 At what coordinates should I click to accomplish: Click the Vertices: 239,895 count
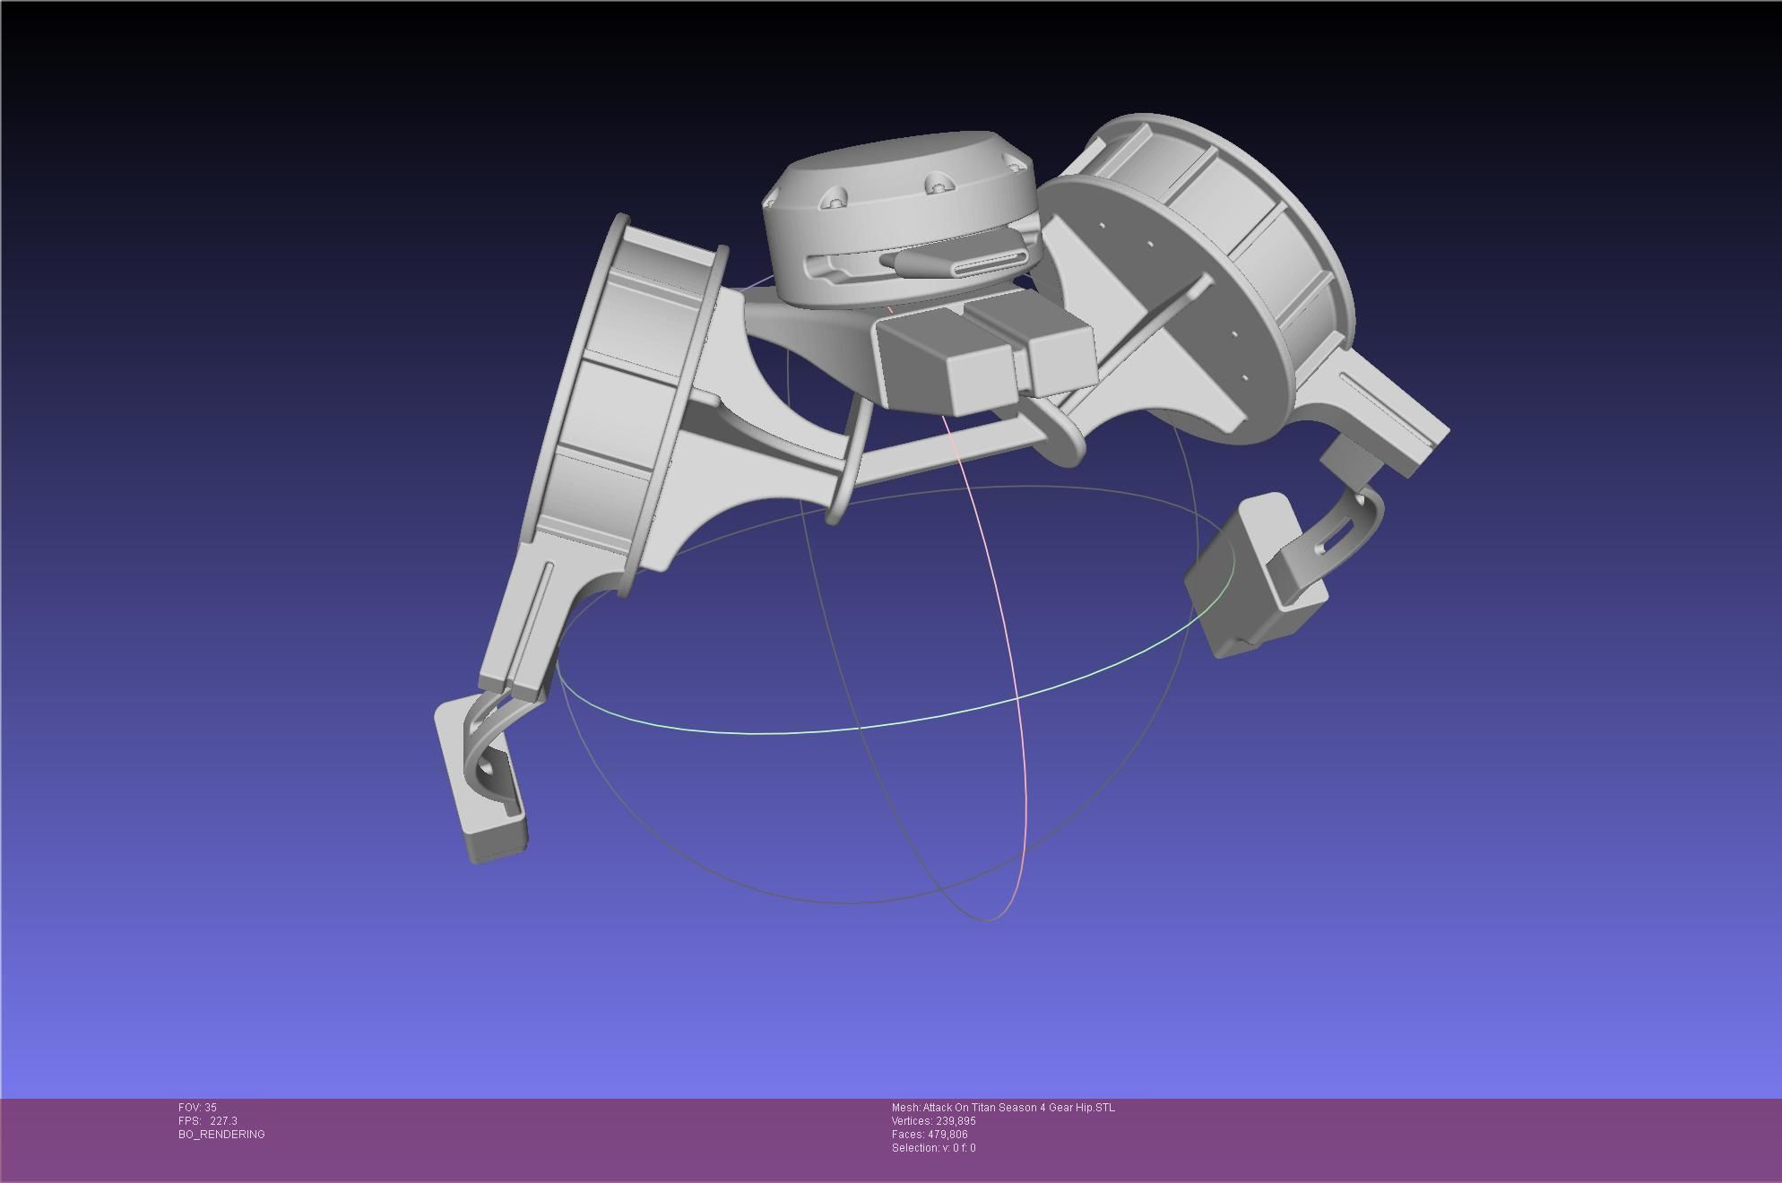[x=933, y=1121]
